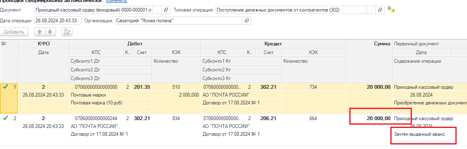Click the Добавить button
The image size is (467, 149).
click(x=14, y=32)
